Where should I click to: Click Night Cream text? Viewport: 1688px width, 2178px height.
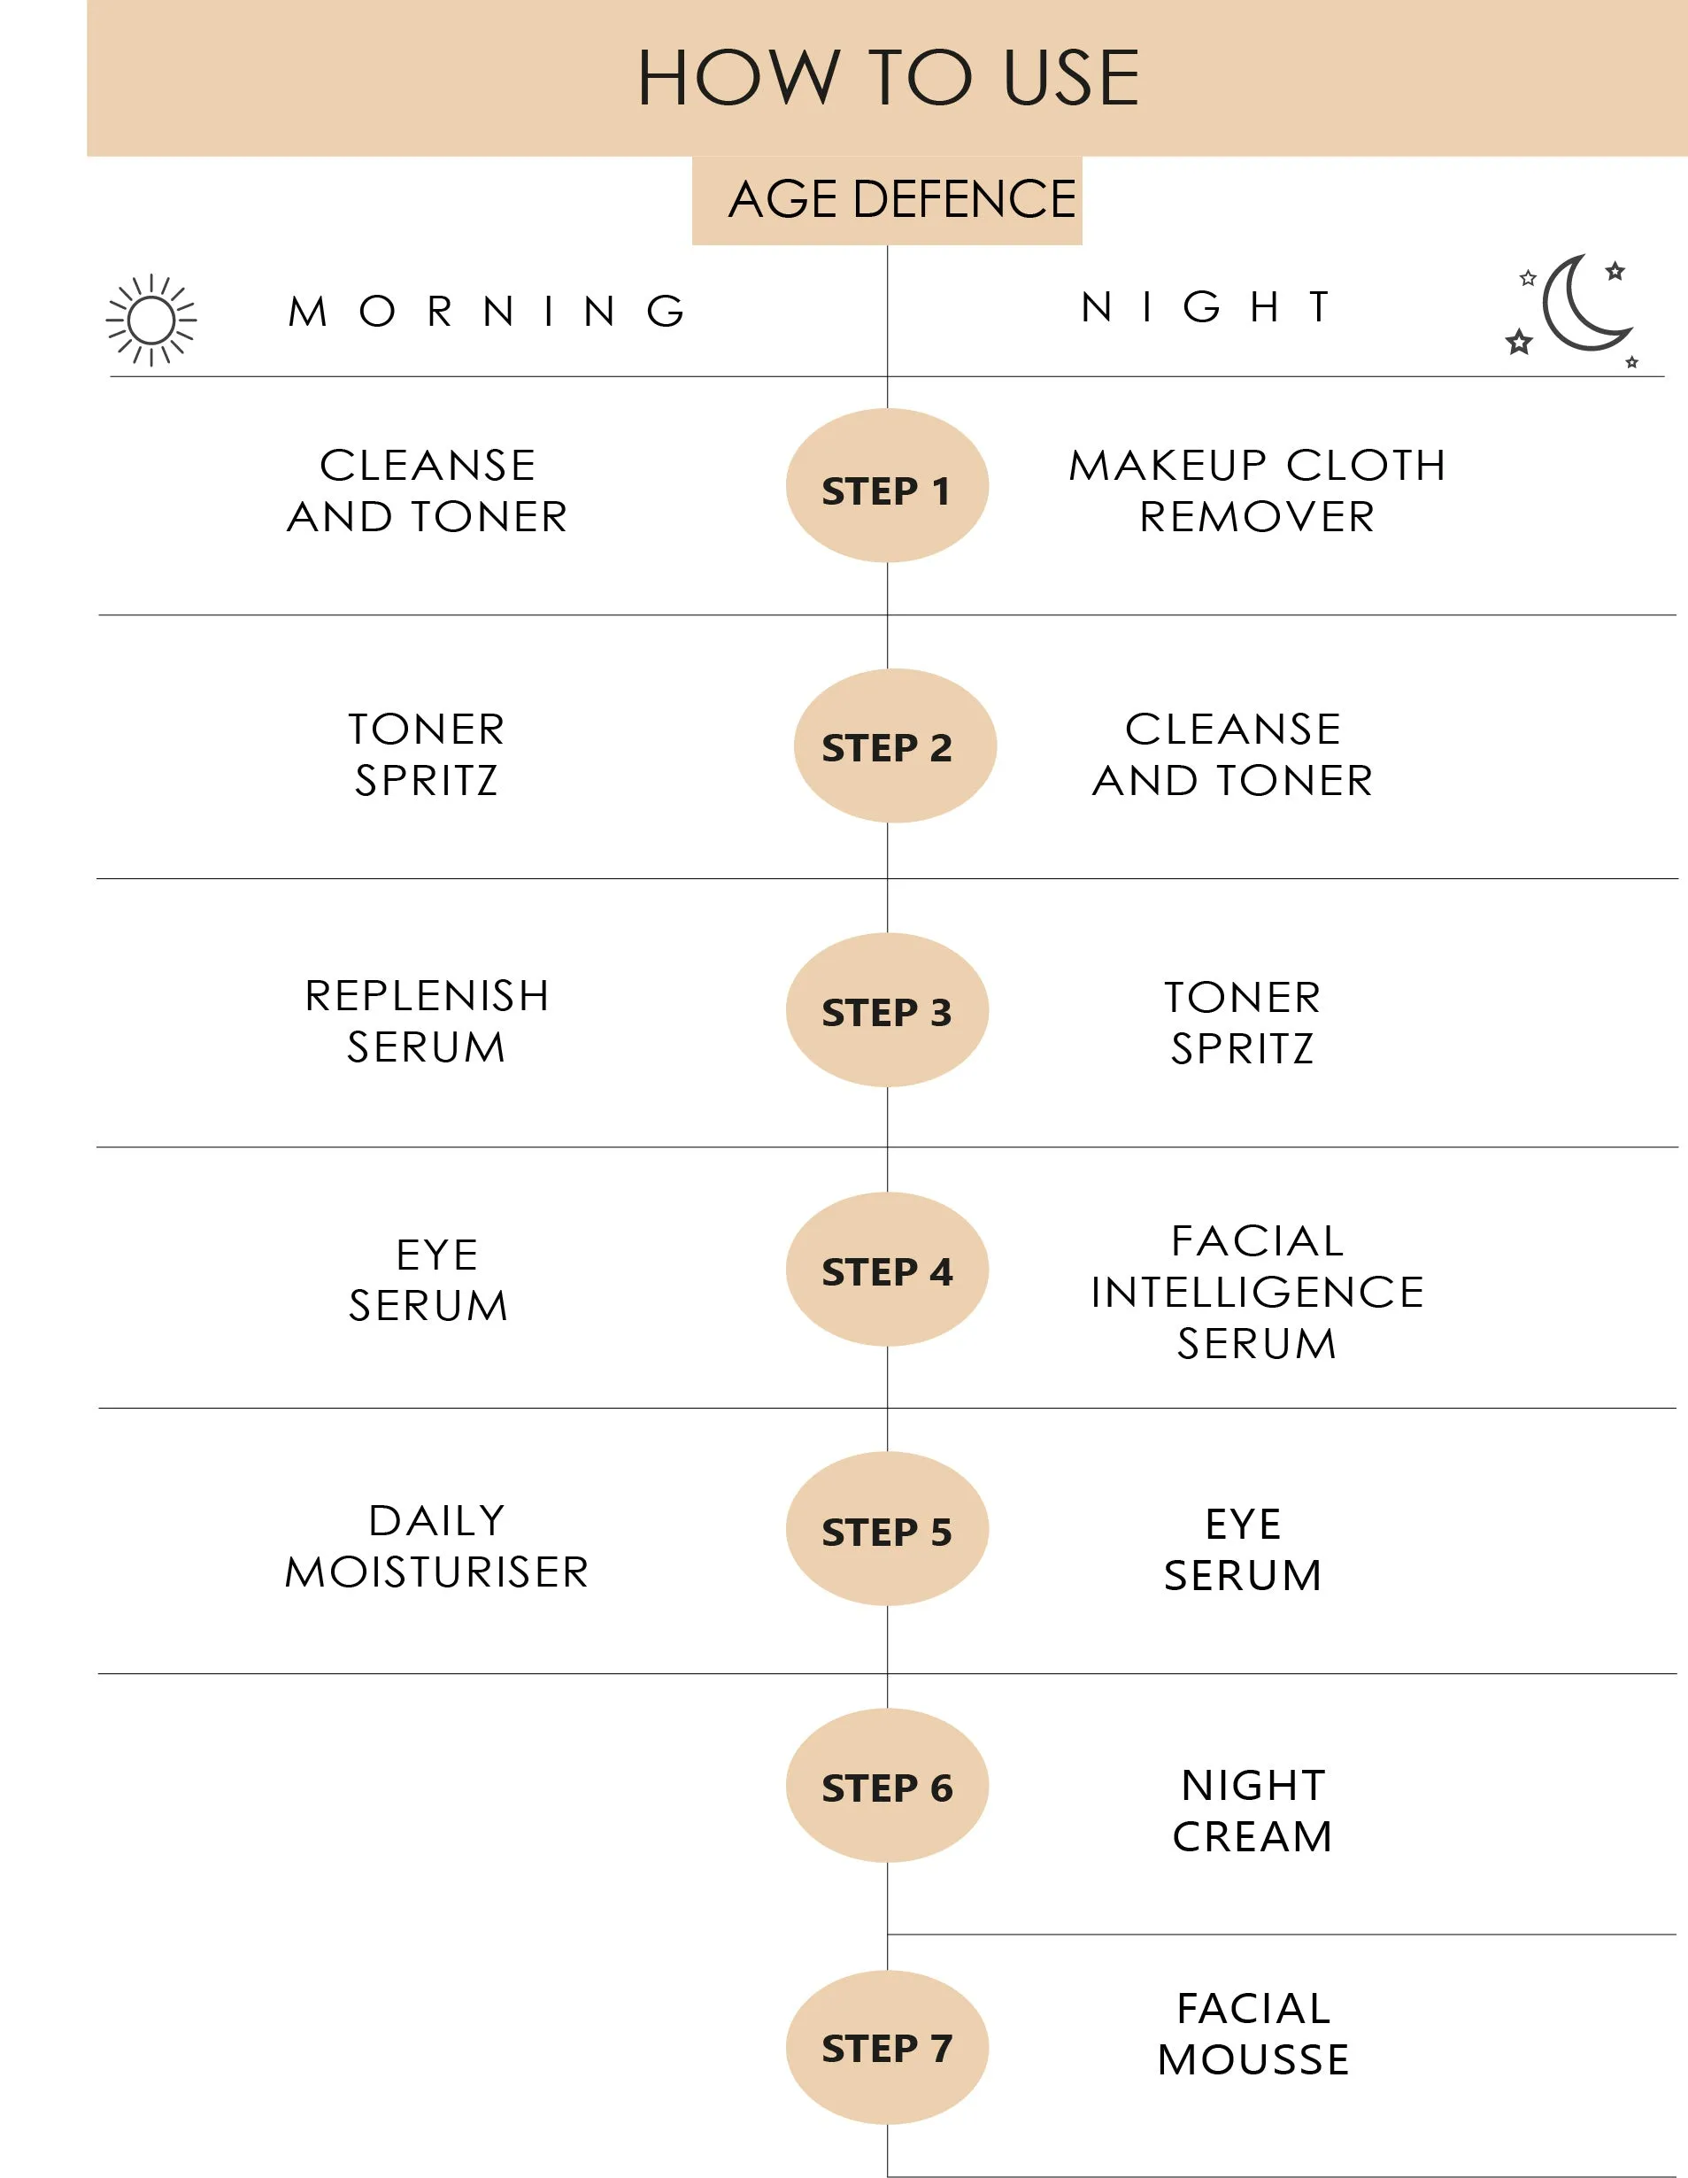[1253, 1811]
